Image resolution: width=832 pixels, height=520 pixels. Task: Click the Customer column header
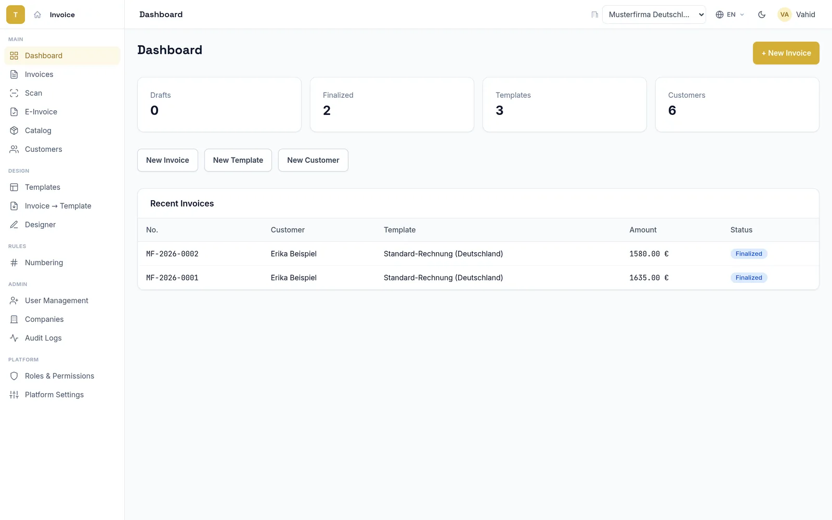pos(288,230)
